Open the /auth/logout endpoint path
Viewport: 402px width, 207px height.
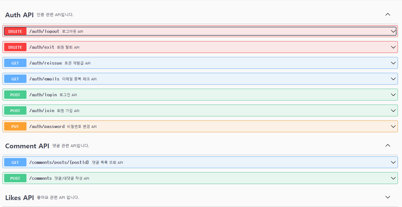[44, 31]
